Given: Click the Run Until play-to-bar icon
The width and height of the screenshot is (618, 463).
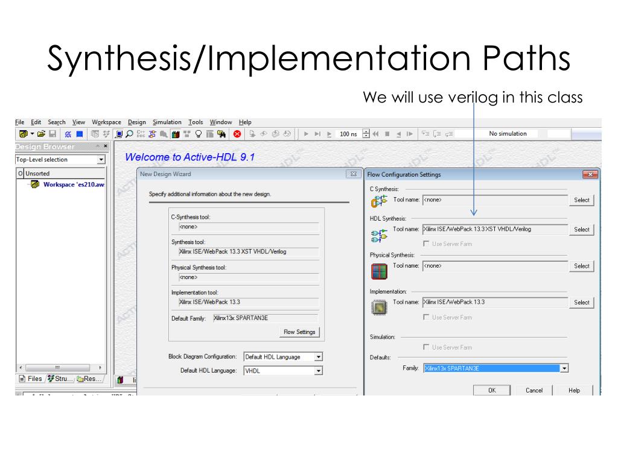Looking at the screenshot, I should 317,134.
